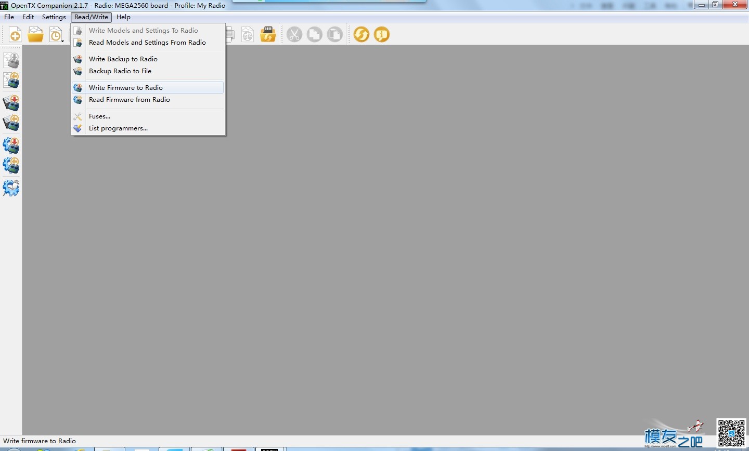749x451 pixels.
Task: Choose List programmers... menu entry
Action: point(148,128)
